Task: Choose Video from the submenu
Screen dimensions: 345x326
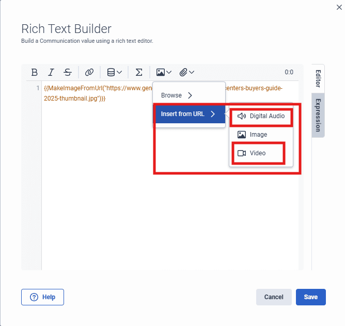Action: point(257,153)
